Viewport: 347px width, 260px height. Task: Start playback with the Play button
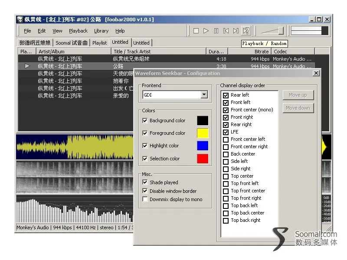(206, 31)
